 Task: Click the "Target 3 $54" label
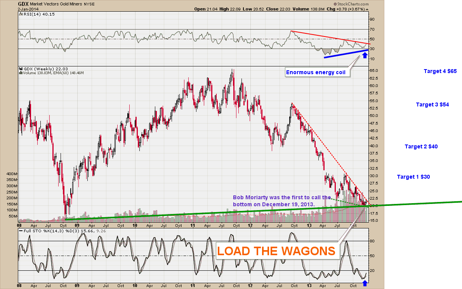click(x=432, y=105)
